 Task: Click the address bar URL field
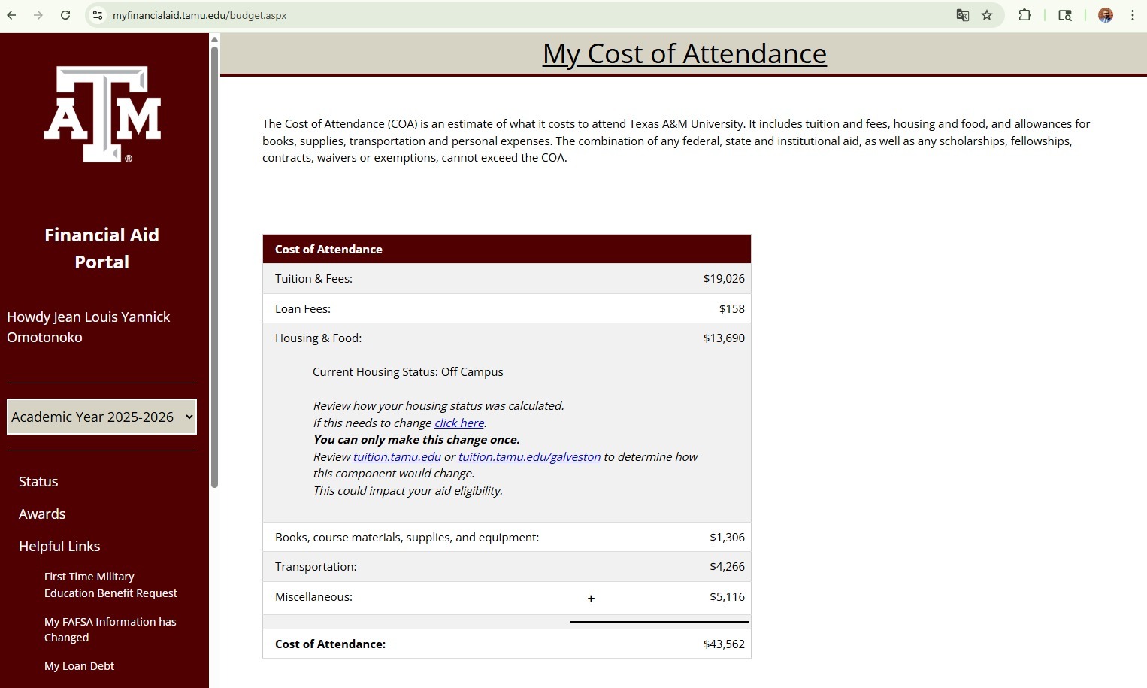coord(526,15)
